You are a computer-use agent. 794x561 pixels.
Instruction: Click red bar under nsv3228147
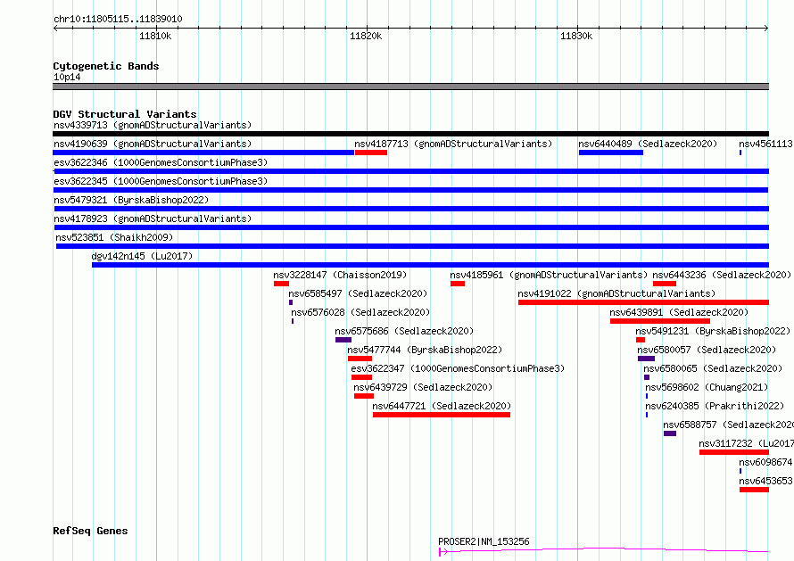pyautogui.click(x=281, y=284)
